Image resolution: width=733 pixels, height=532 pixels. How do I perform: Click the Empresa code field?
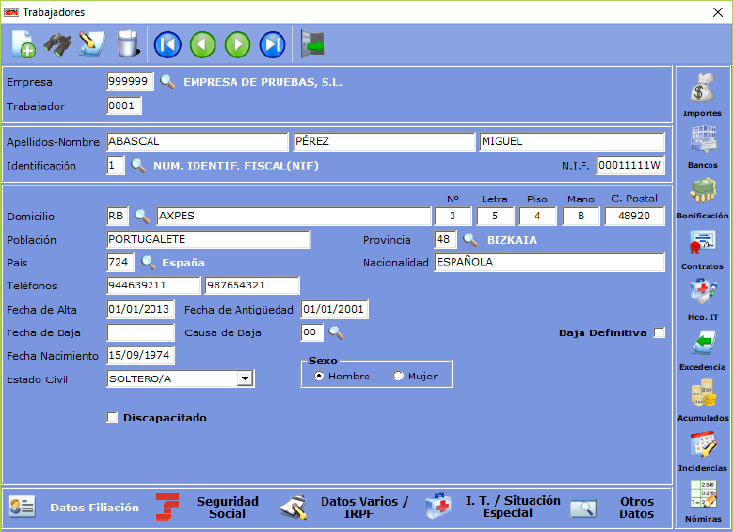(130, 82)
